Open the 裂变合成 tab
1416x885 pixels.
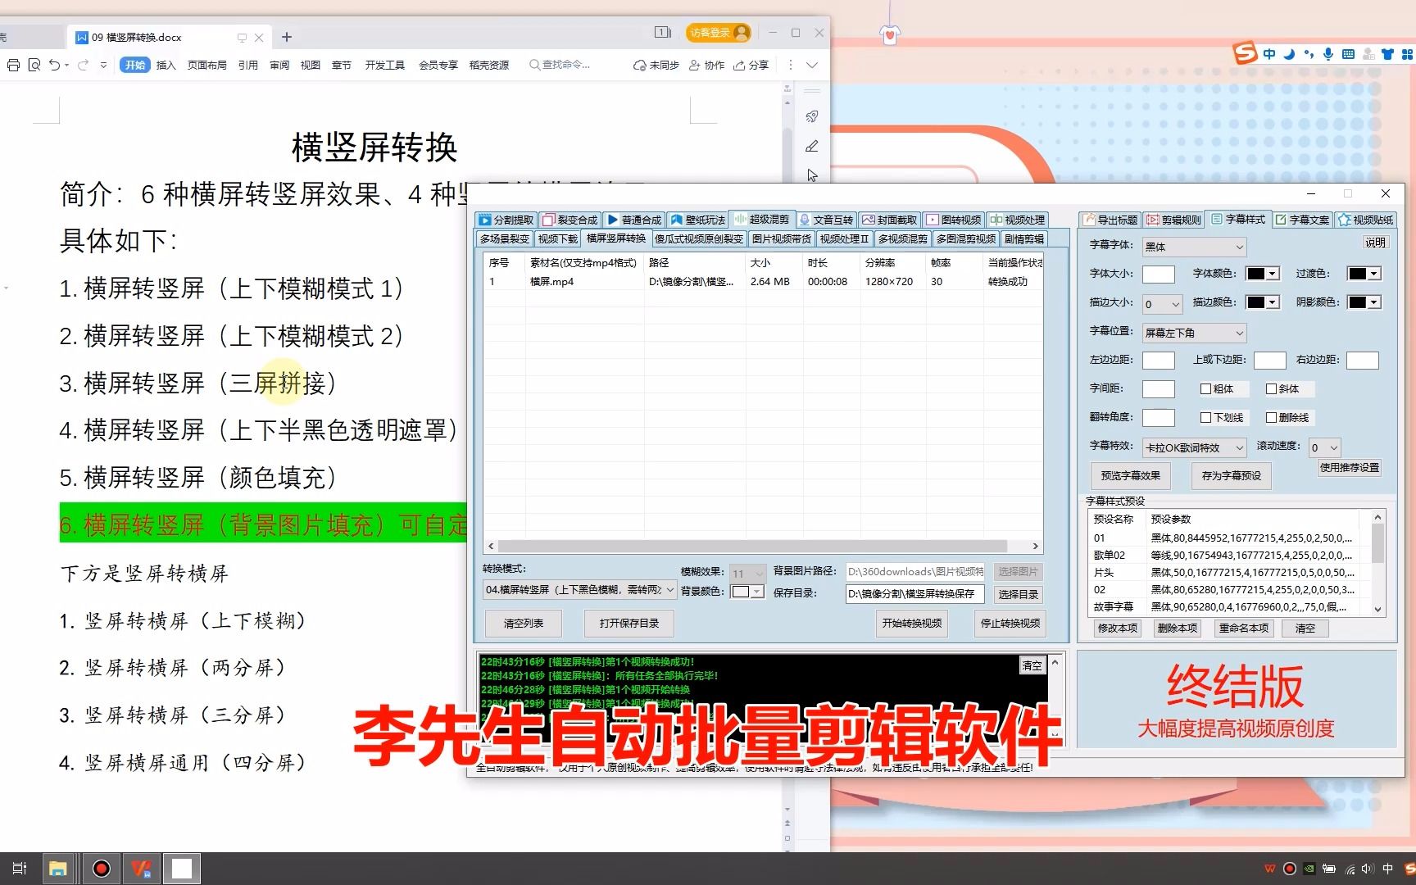pyautogui.click(x=570, y=220)
